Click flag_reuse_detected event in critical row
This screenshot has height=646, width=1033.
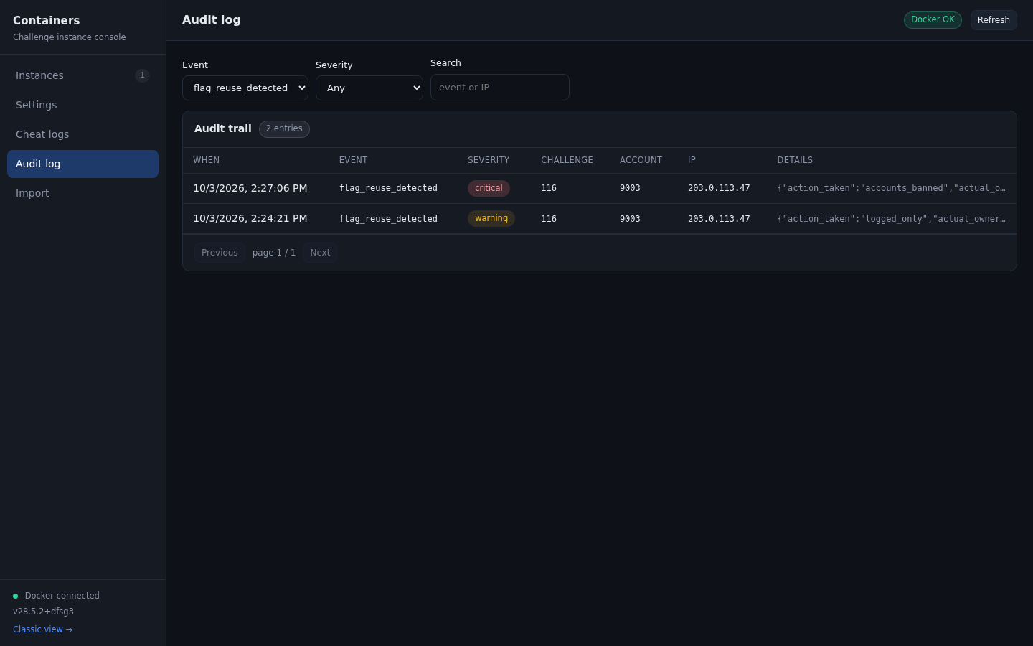point(388,188)
